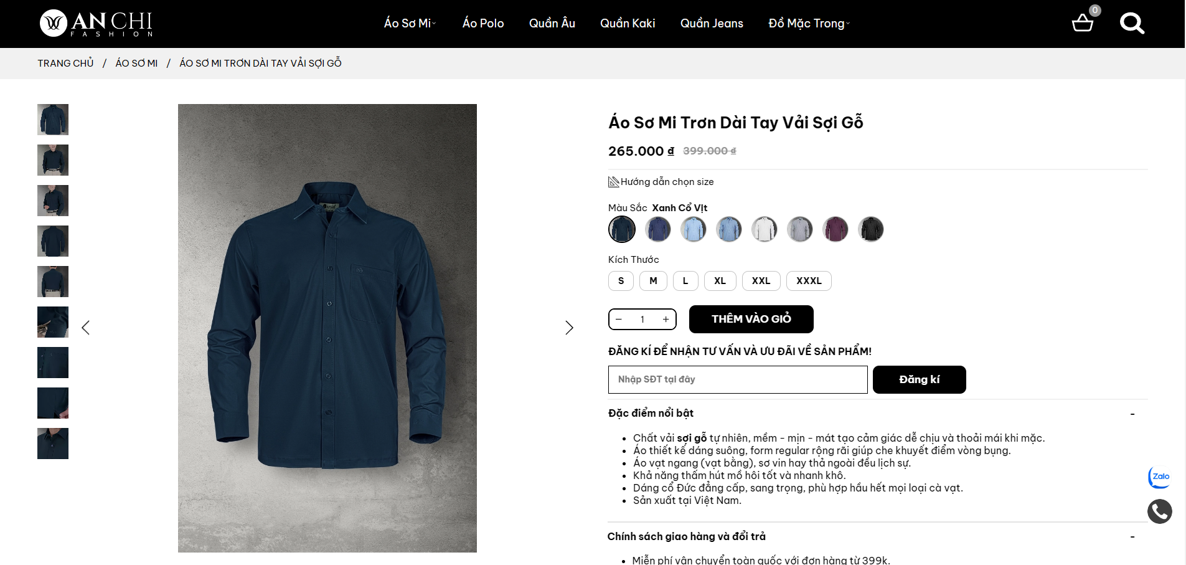Show previous product image arrow

click(x=86, y=328)
